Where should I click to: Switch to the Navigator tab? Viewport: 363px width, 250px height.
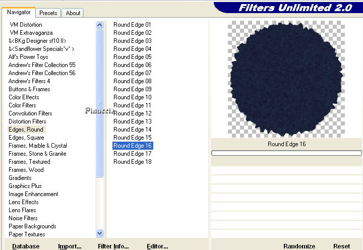coord(19,12)
